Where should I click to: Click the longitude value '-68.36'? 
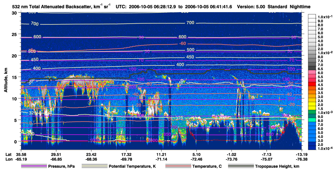pyautogui.click(x=91, y=159)
